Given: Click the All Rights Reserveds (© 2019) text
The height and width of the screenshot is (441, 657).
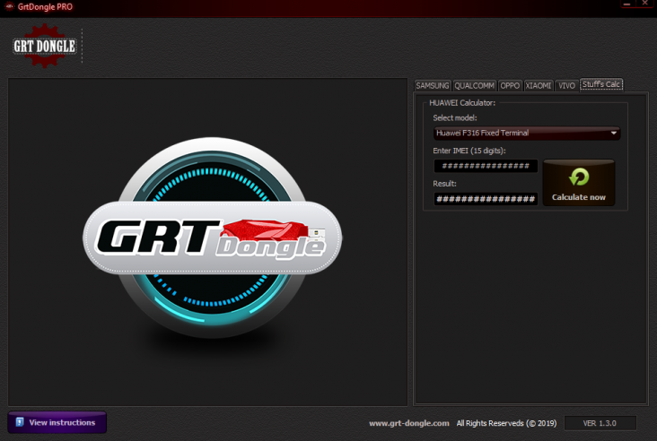Looking at the screenshot, I should click(x=506, y=423).
